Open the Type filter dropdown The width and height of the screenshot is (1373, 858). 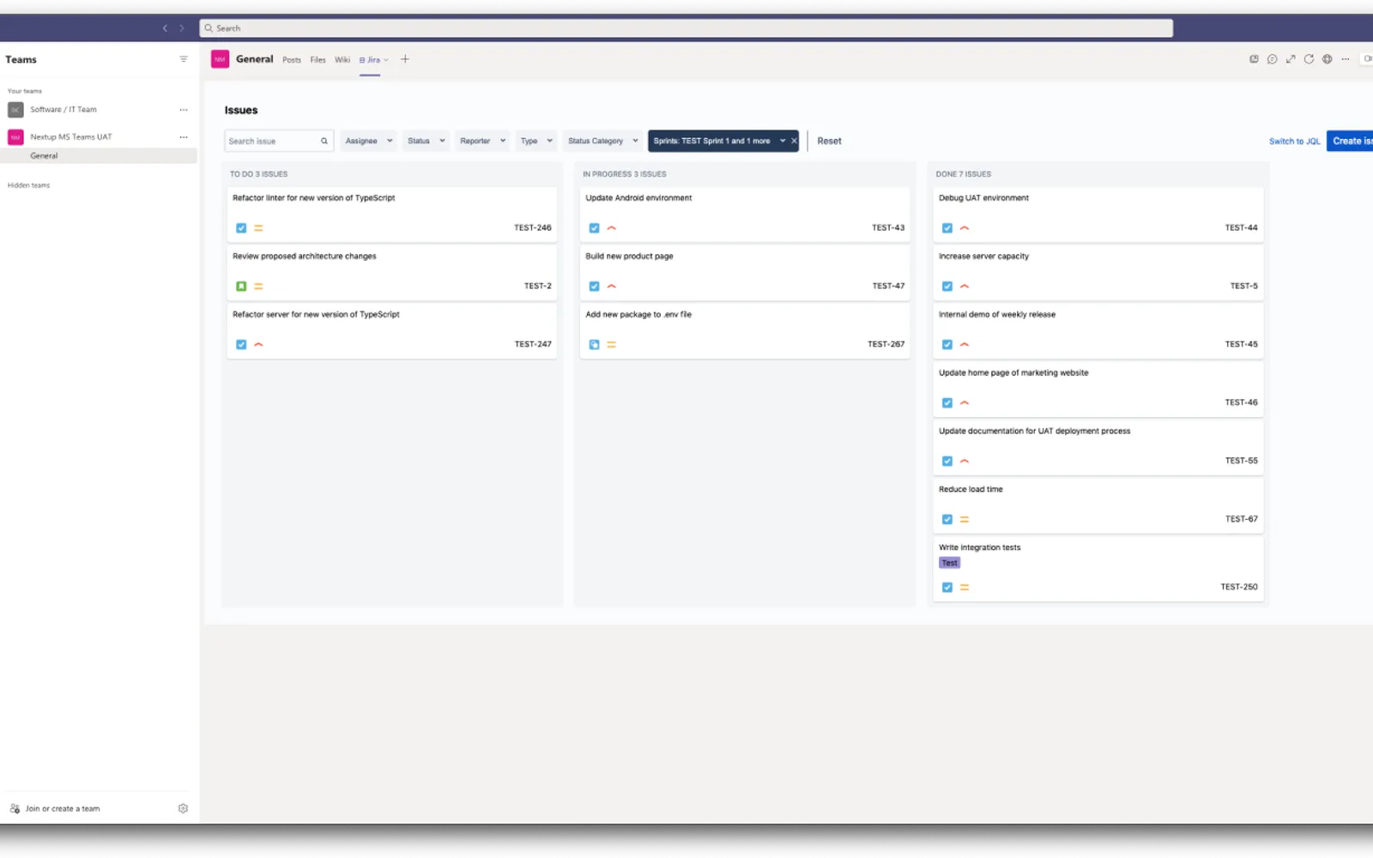[536, 141]
